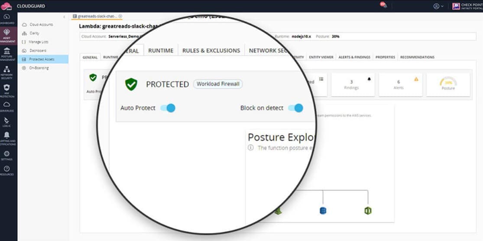Open the Serverless cloud icon section
The image size is (483, 241).
tap(6, 107)
